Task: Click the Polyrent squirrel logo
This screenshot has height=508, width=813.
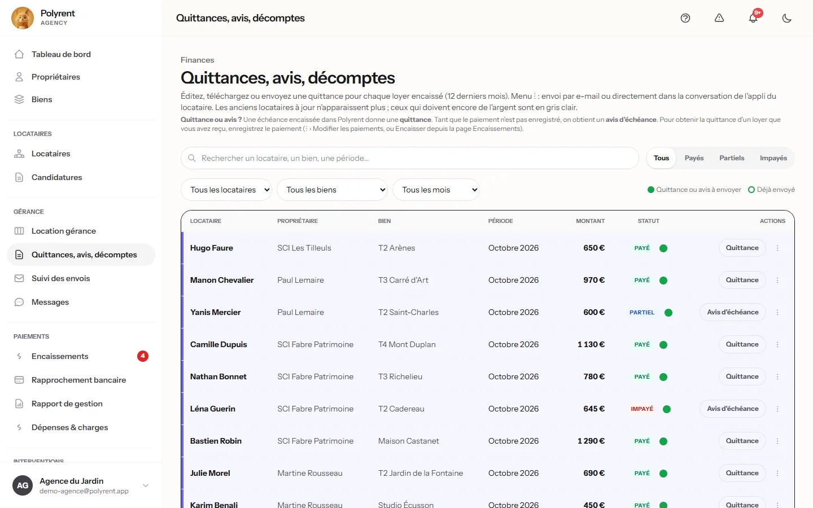Action: pyautogui.click(x=23, y=18)
